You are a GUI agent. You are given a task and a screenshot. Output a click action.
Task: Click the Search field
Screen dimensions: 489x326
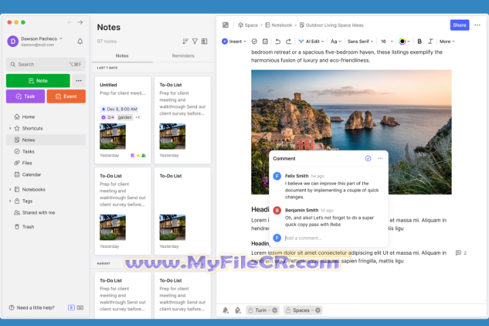point(46,65)
